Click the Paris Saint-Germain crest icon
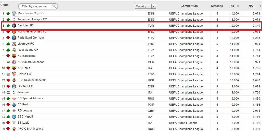262x131 pixels. pyautogui.click(x=14, y=38)
